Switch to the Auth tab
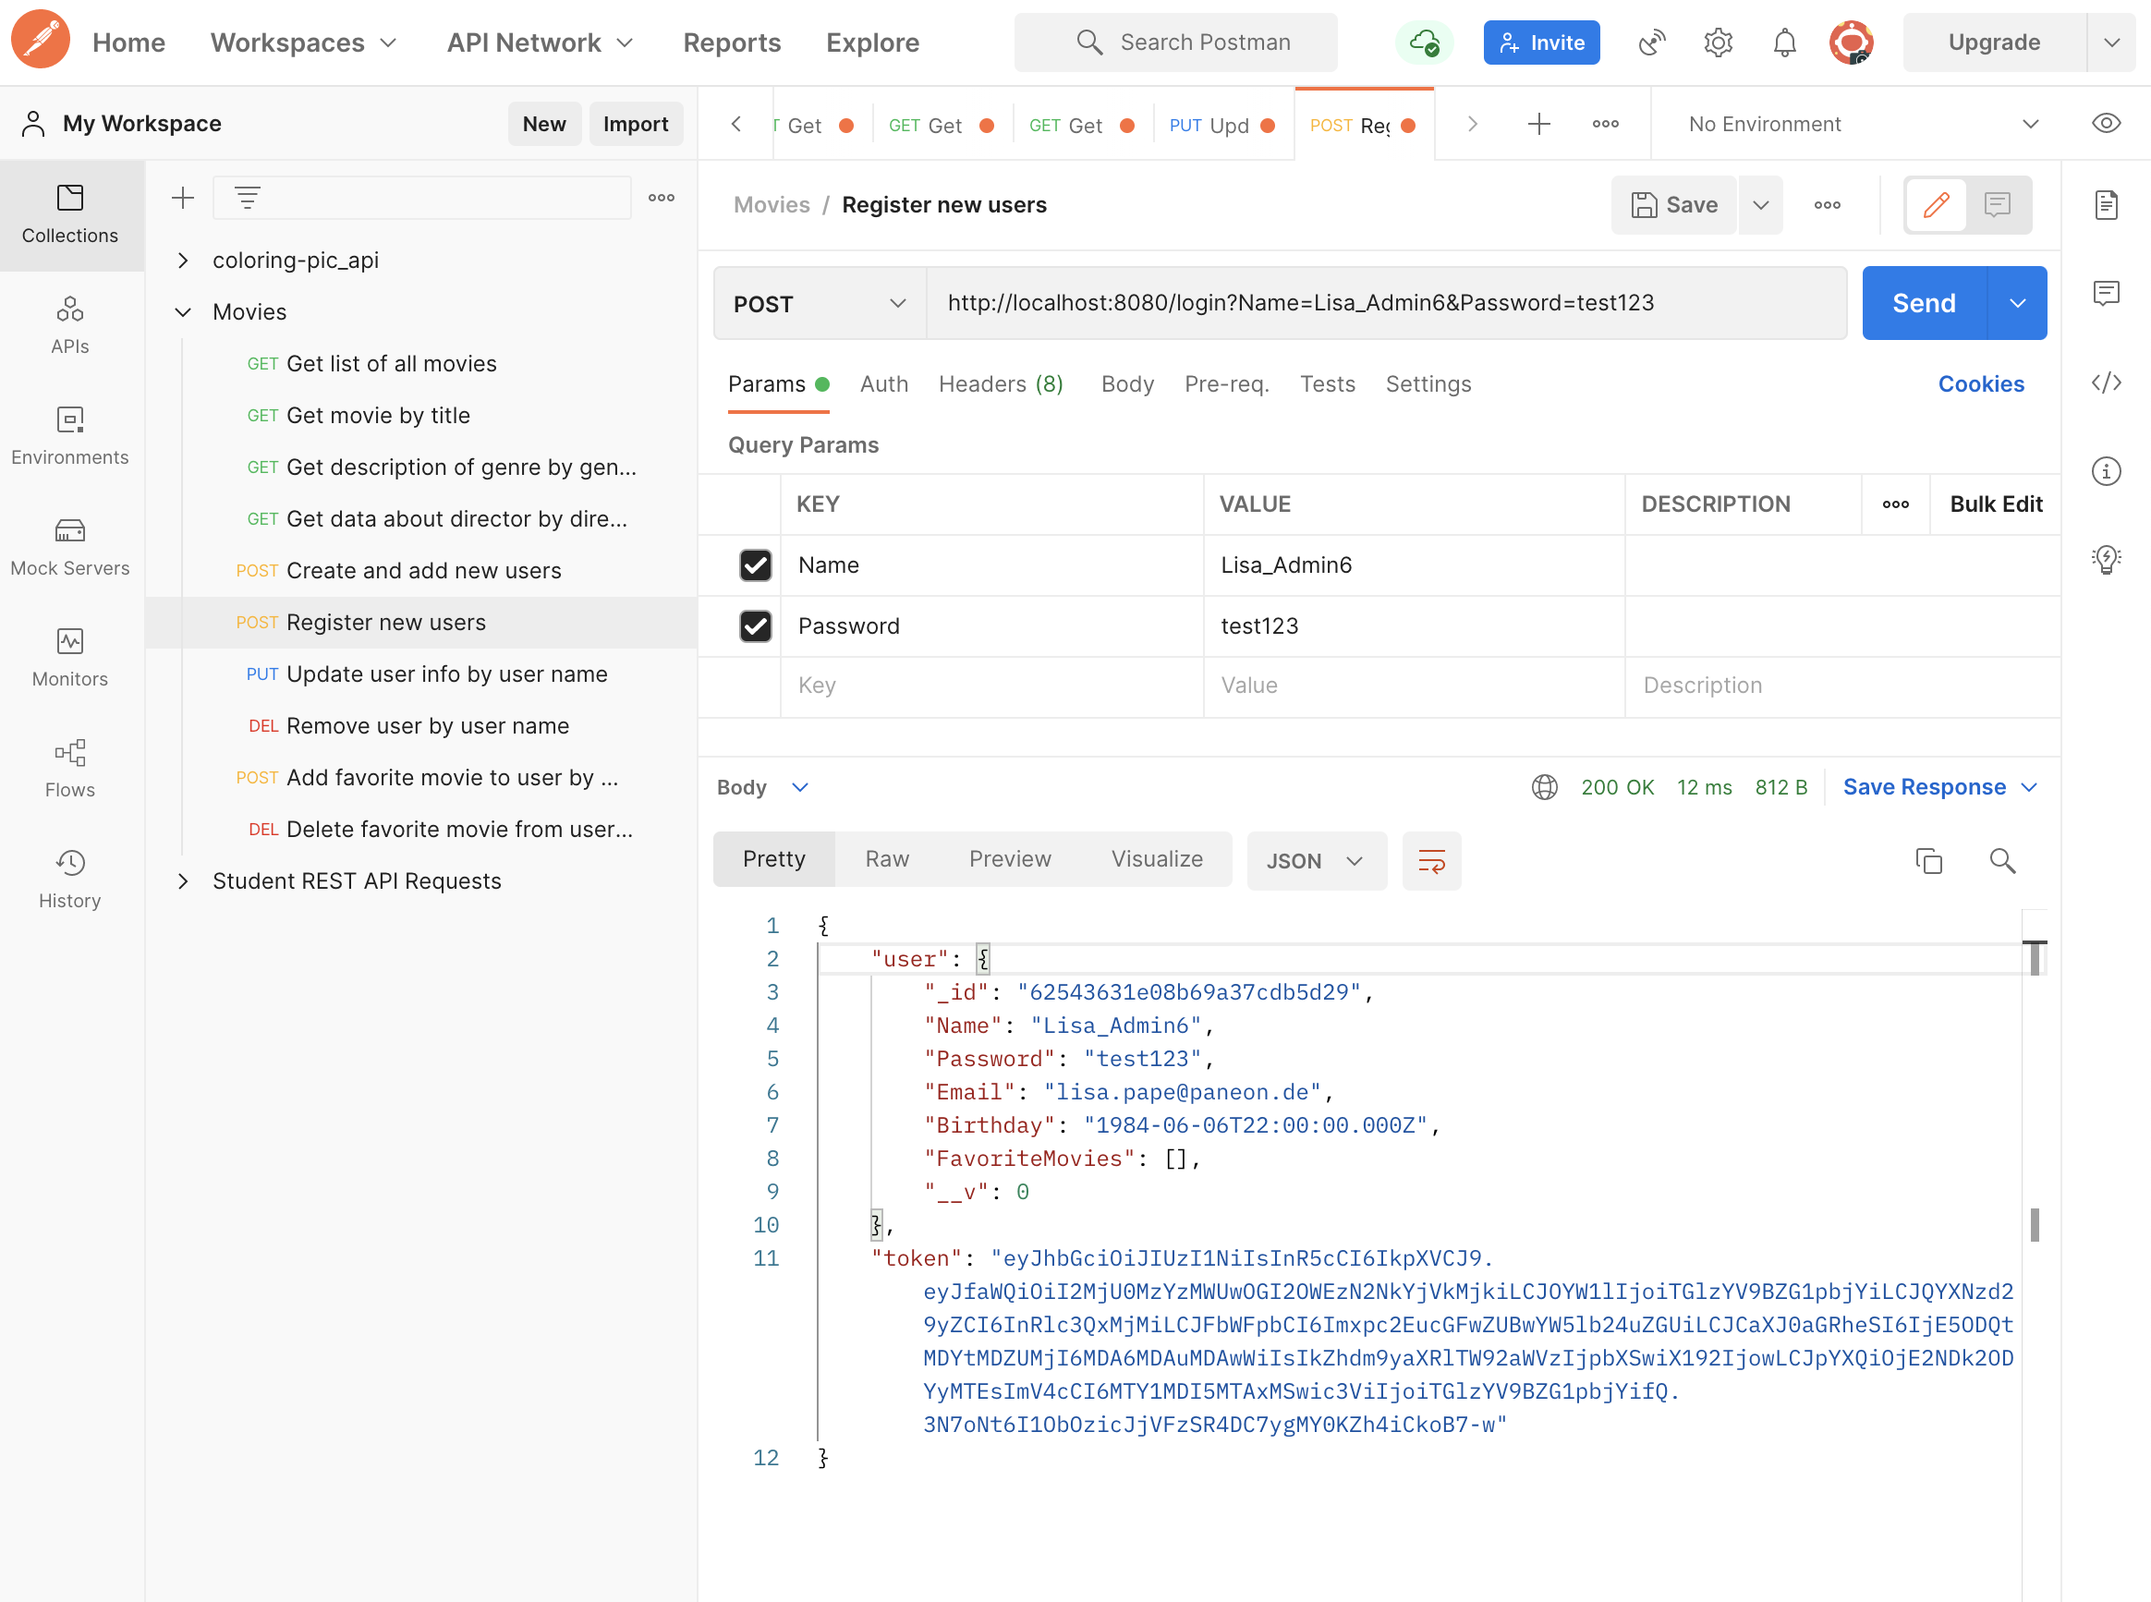Screen dimensions: 2151x1602 click(883, 384)
